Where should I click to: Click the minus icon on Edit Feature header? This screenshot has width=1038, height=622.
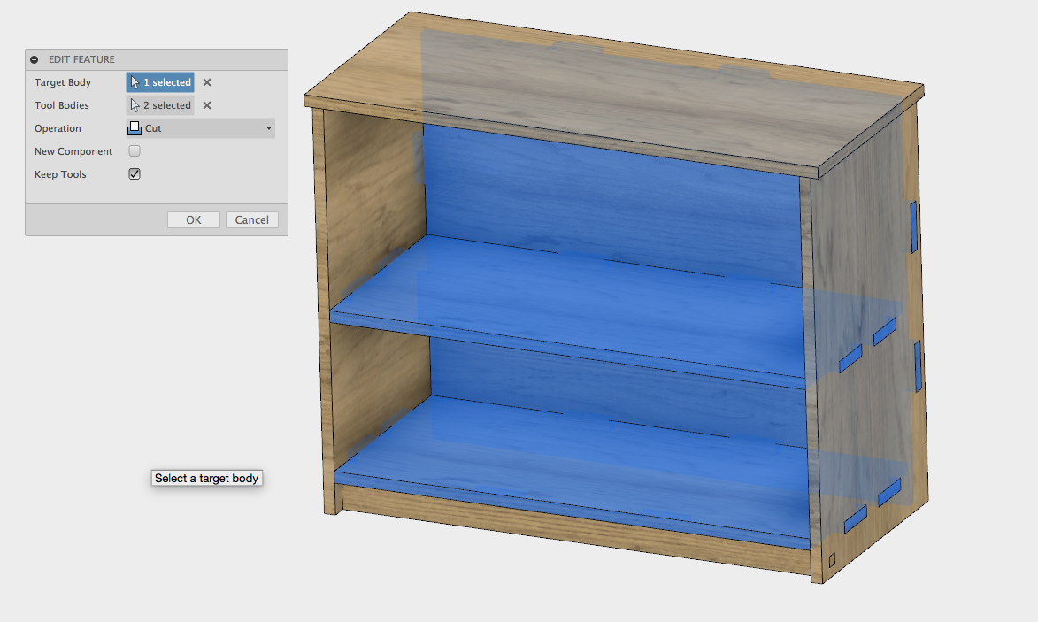tap(34, 58)
